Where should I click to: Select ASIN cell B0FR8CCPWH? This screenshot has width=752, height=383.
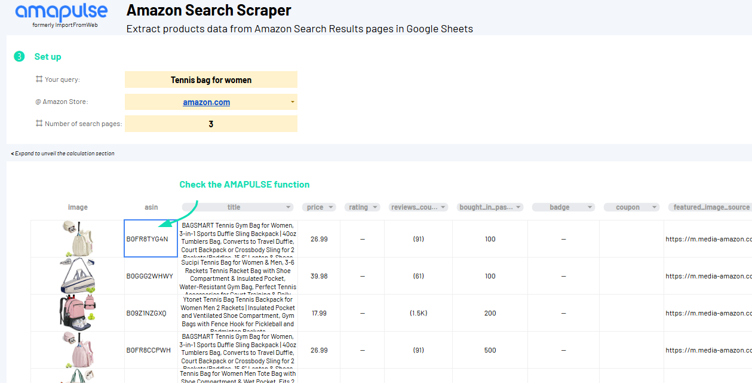(151, 350)
